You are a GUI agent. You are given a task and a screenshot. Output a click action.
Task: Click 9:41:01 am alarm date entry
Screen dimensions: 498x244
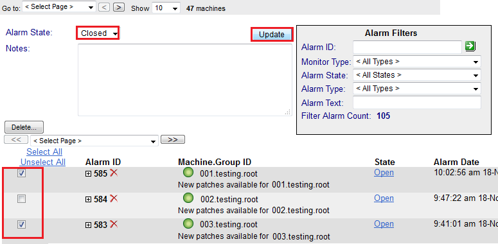click(466, 224)
